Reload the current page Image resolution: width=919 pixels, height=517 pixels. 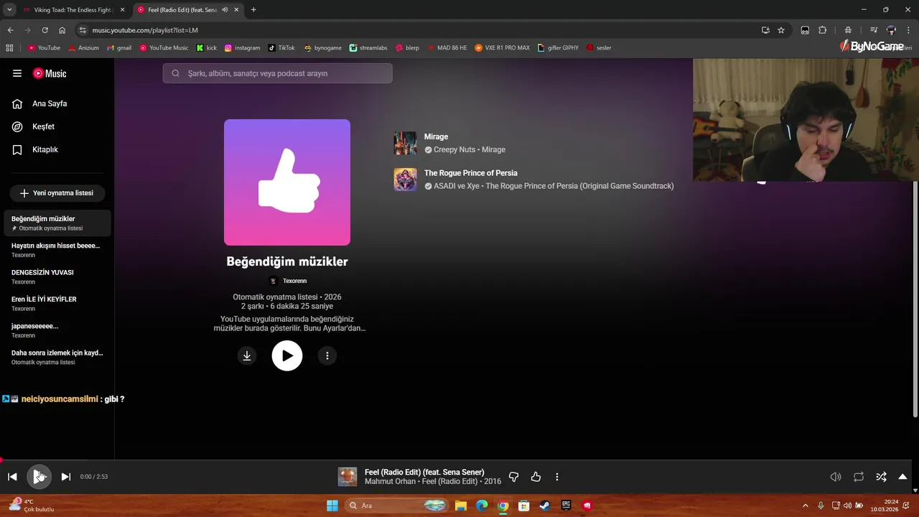45,30
